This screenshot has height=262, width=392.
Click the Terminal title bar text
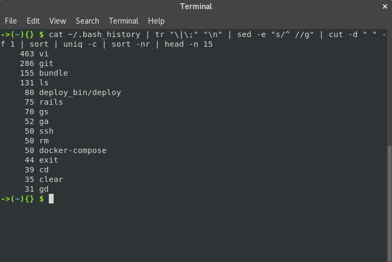[196, 6]
